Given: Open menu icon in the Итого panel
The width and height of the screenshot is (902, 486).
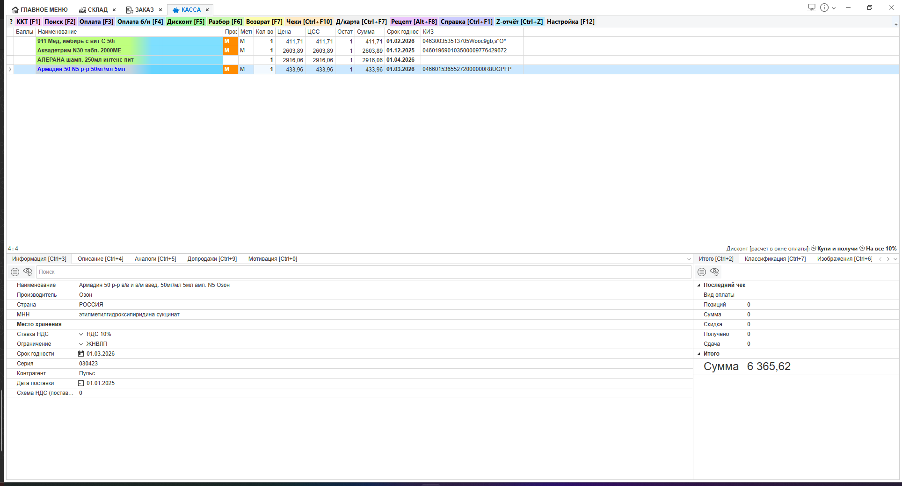Looking at the screenshot, I should click(x=702, y=272).
